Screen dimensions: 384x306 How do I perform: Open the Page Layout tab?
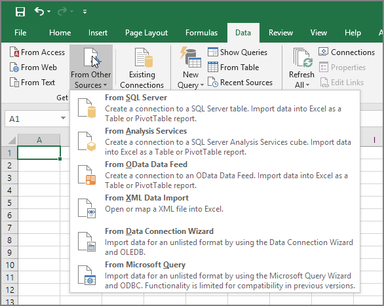[x=146, y=33]
